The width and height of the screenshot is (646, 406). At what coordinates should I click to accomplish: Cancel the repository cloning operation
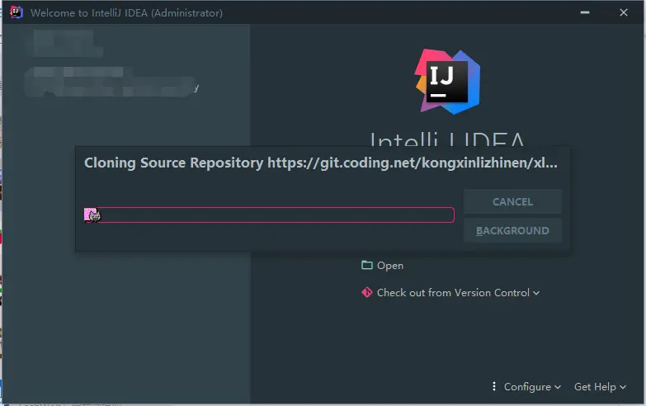point(512,201)
